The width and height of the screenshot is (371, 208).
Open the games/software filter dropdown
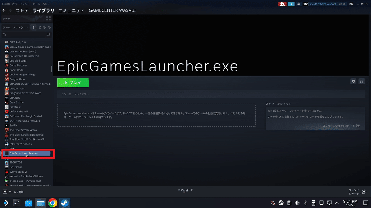point(15,27)
